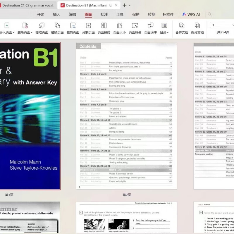Open the tab list chevron beside plus
The height and width of the screenshot is (234, 234).
130,5
